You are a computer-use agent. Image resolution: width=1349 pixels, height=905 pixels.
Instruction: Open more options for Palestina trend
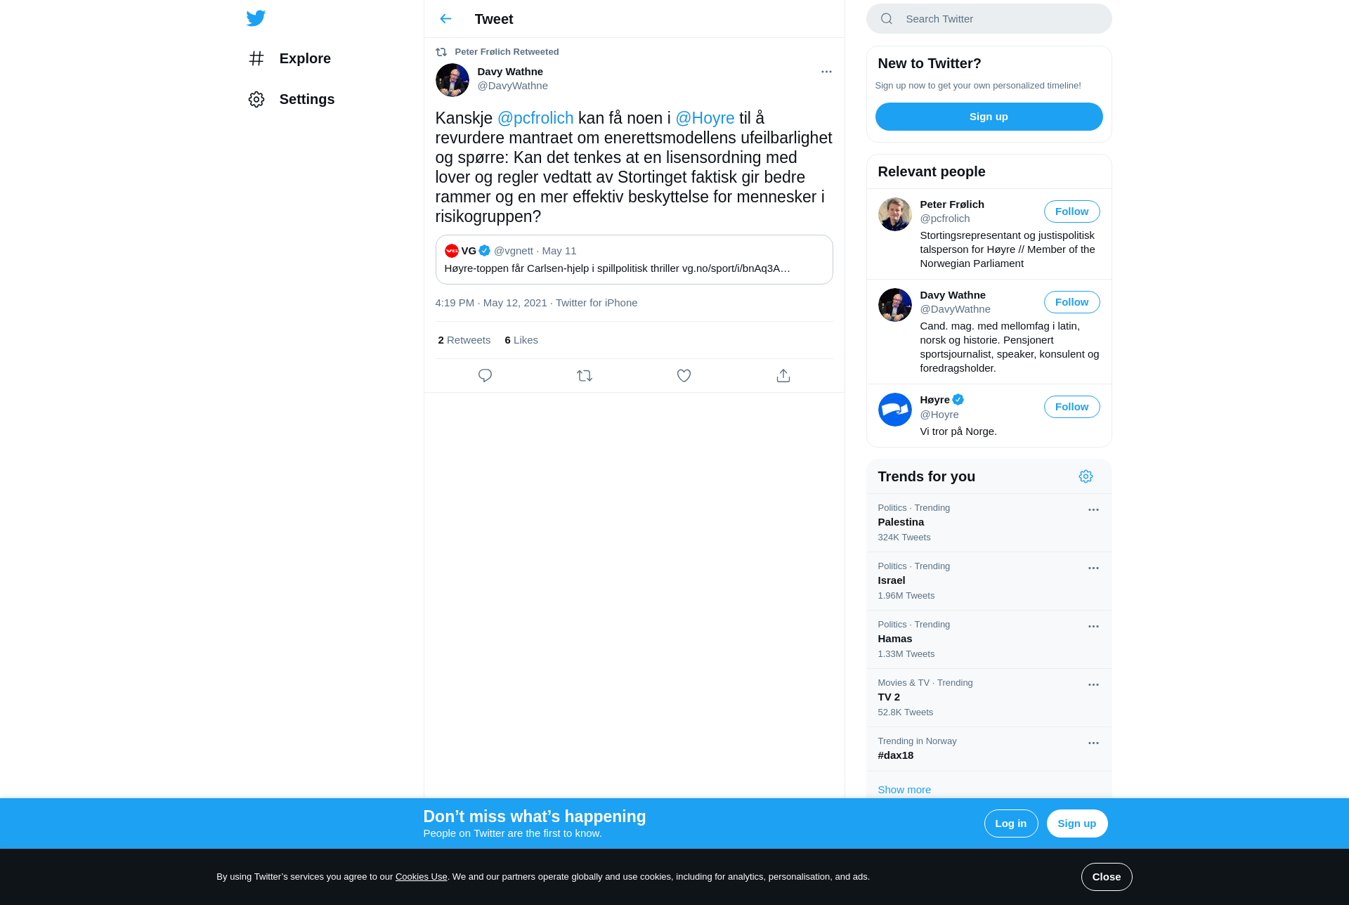[x=1093, y=509]
